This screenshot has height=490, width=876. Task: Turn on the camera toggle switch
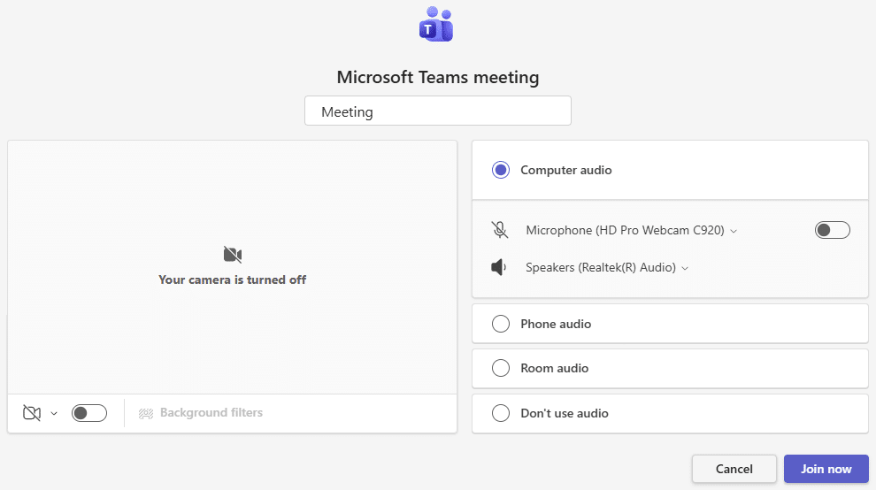click(89, 413)
